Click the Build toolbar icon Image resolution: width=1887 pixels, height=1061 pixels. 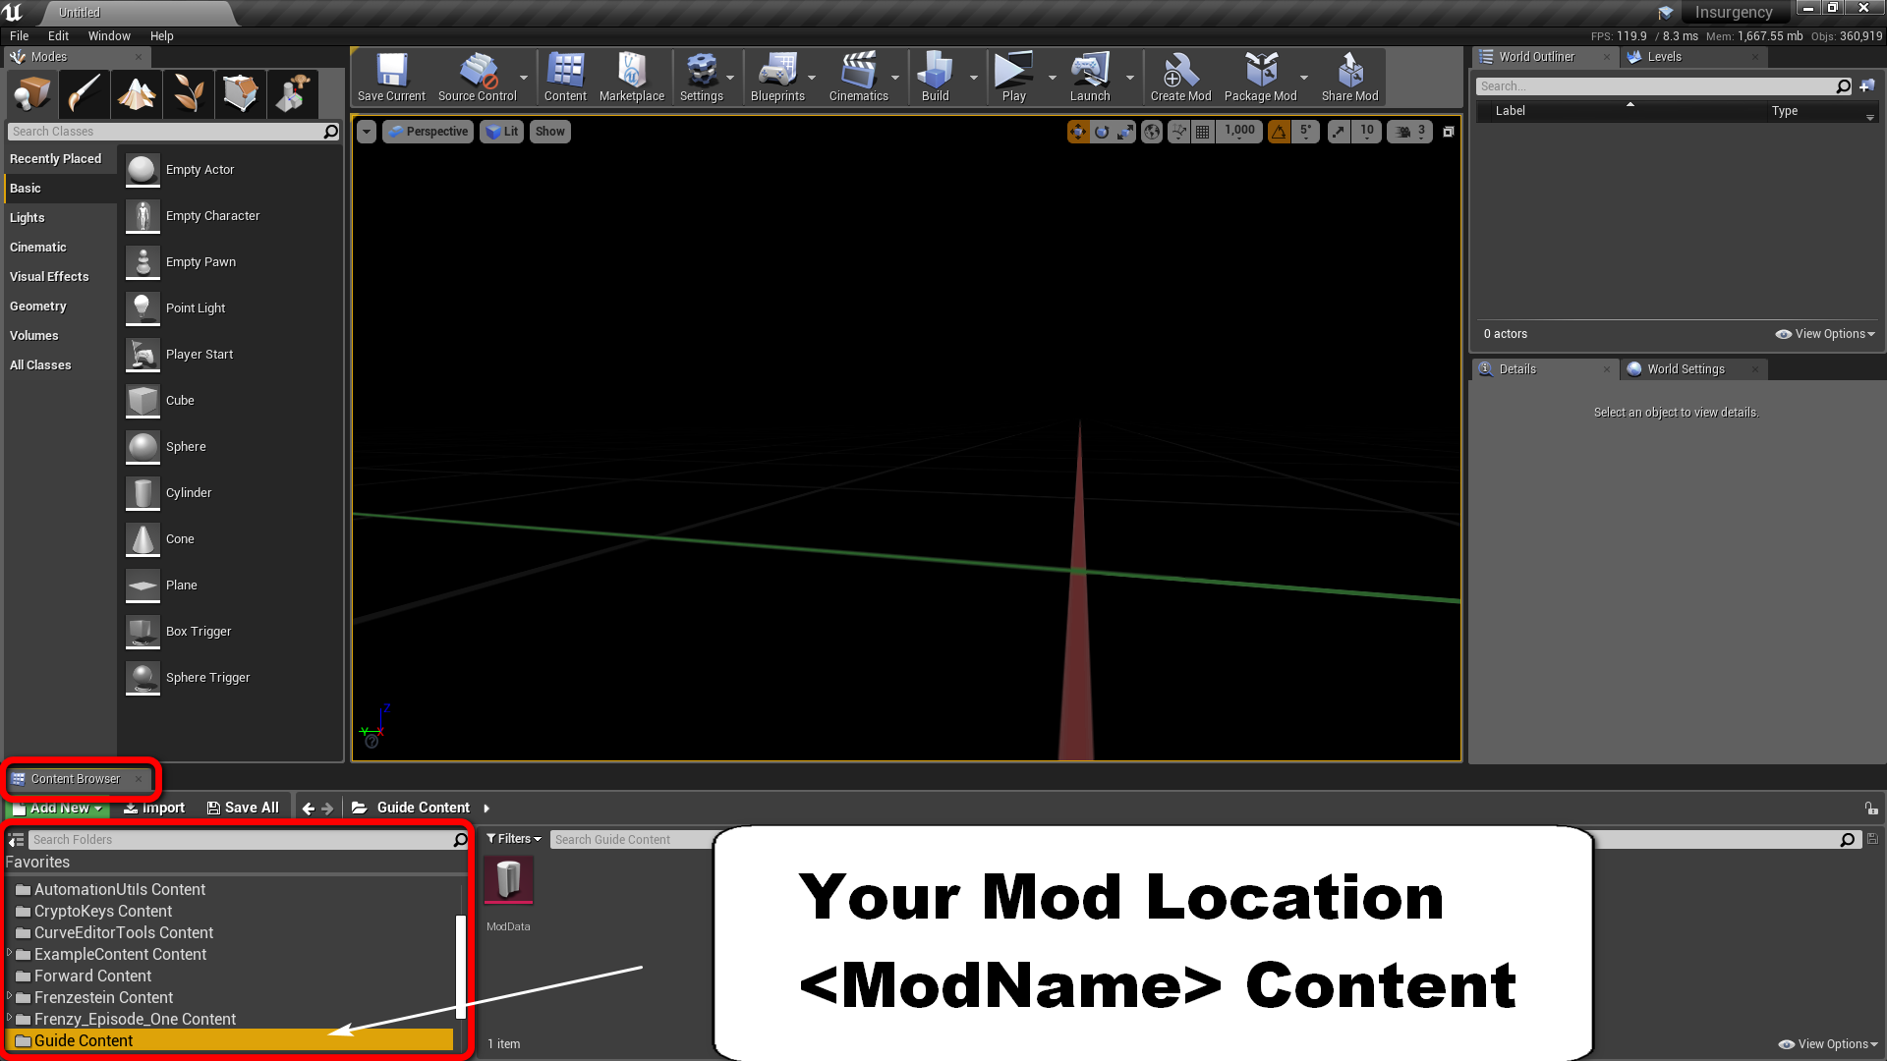click(x=935, y=77)
